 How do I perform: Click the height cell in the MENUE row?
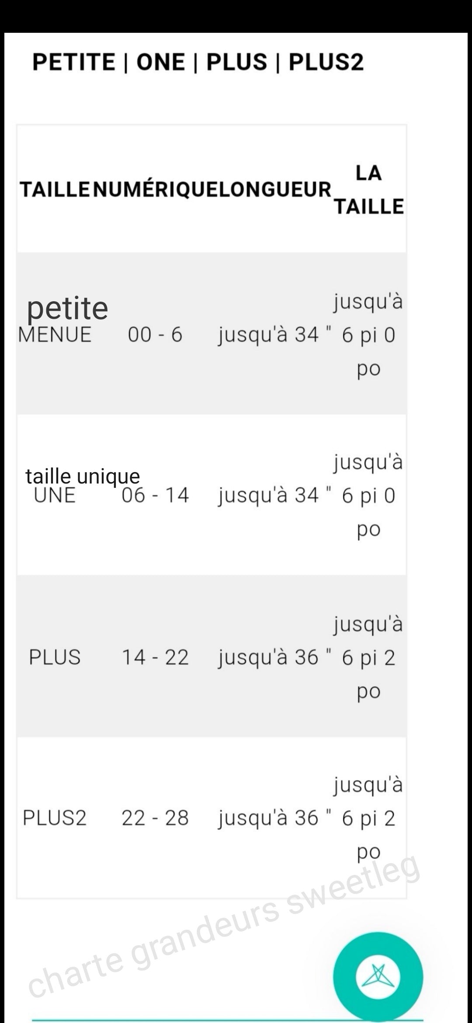368,335
